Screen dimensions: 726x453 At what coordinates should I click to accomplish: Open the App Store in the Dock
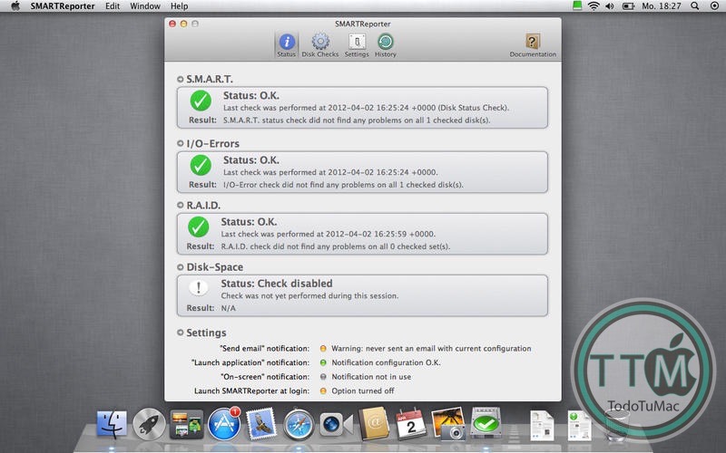tap(224, 424)
